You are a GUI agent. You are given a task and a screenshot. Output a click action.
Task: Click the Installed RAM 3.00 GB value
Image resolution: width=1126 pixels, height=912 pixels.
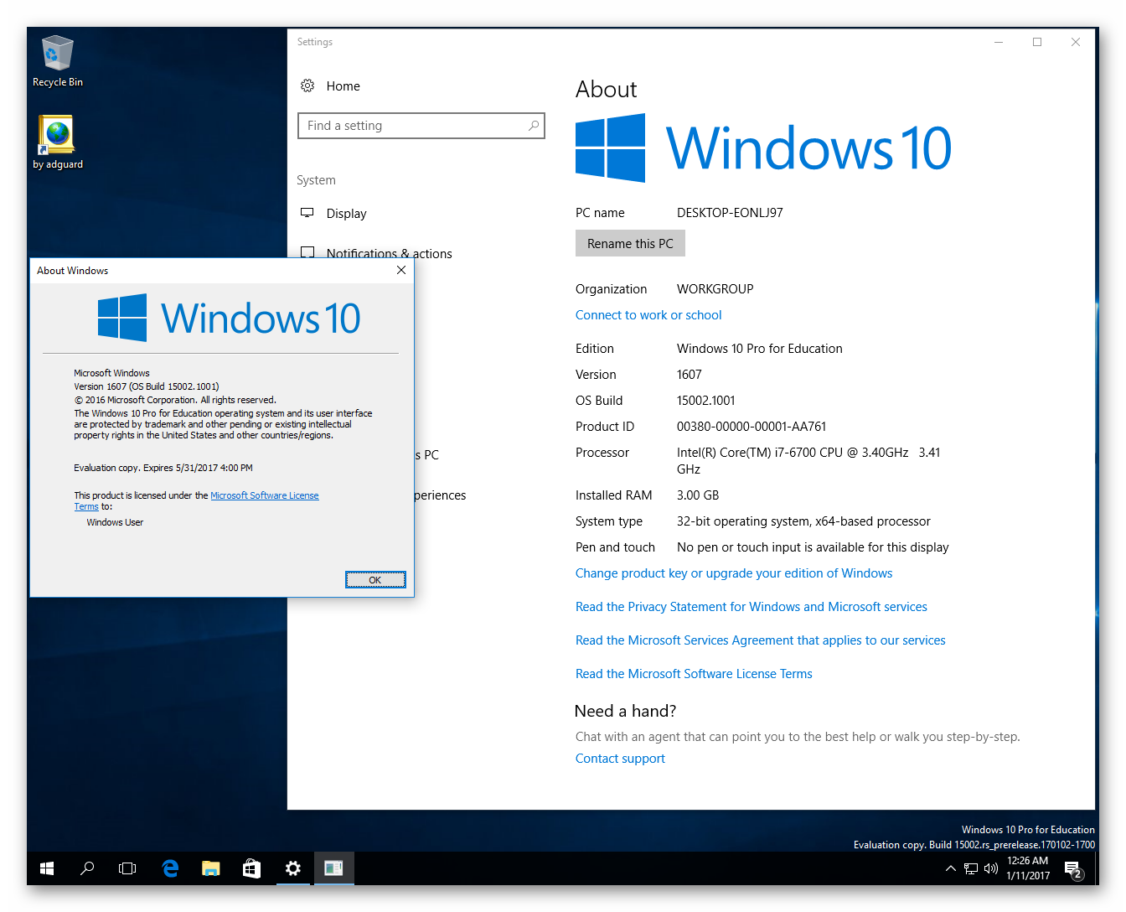(x=698, y=495)
